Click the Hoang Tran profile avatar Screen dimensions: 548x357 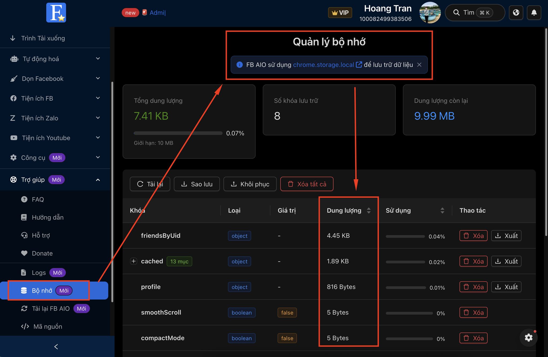coord(430,13)
